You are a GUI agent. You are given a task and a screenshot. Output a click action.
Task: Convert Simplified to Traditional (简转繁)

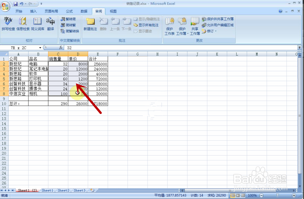point(68,25)
